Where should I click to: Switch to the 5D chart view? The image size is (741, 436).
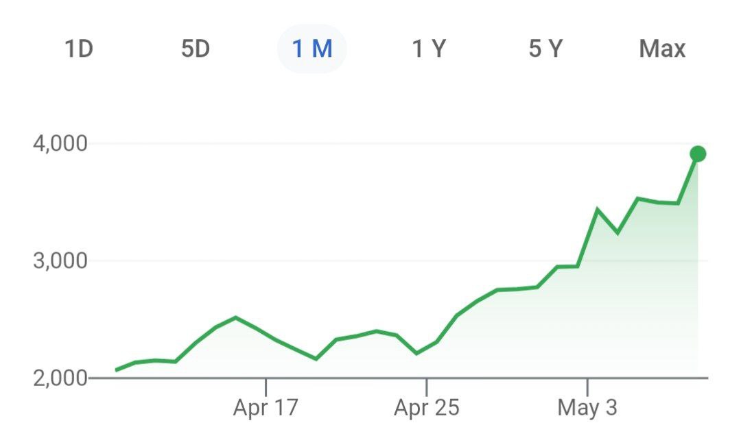point(197,49)
